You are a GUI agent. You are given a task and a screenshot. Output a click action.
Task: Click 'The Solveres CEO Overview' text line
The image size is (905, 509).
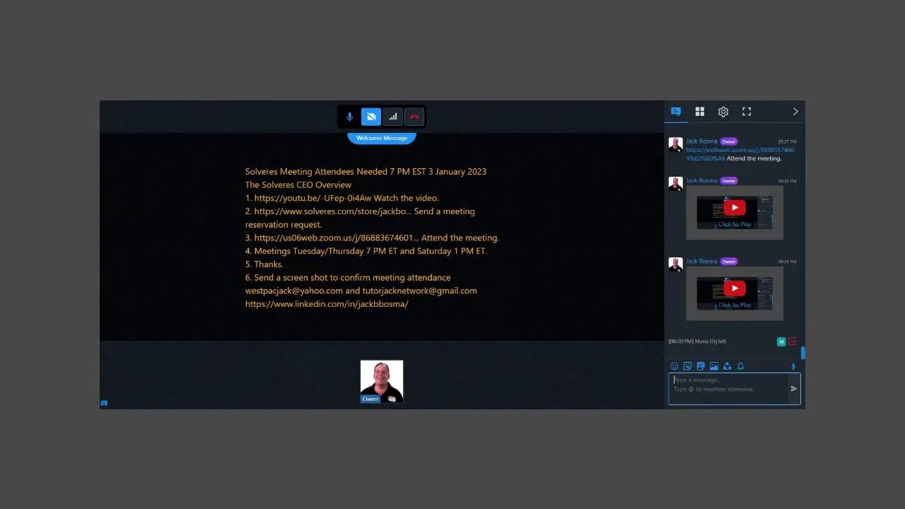(x=298, y=185)
